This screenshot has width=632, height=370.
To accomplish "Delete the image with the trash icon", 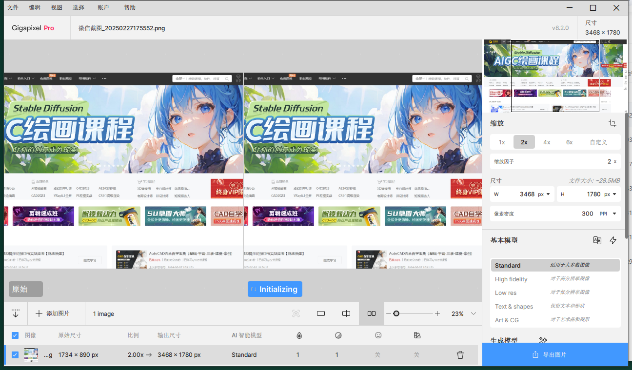I will [460, 355].
